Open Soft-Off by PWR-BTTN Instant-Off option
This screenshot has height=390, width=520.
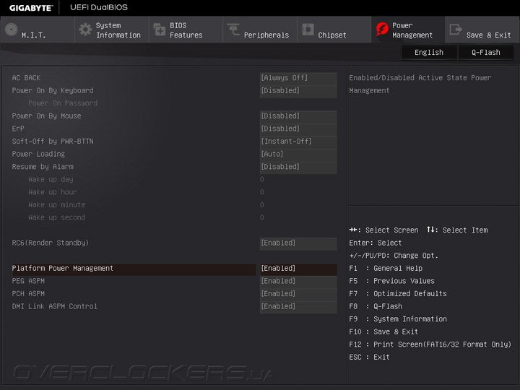click(x=298, y=142)
